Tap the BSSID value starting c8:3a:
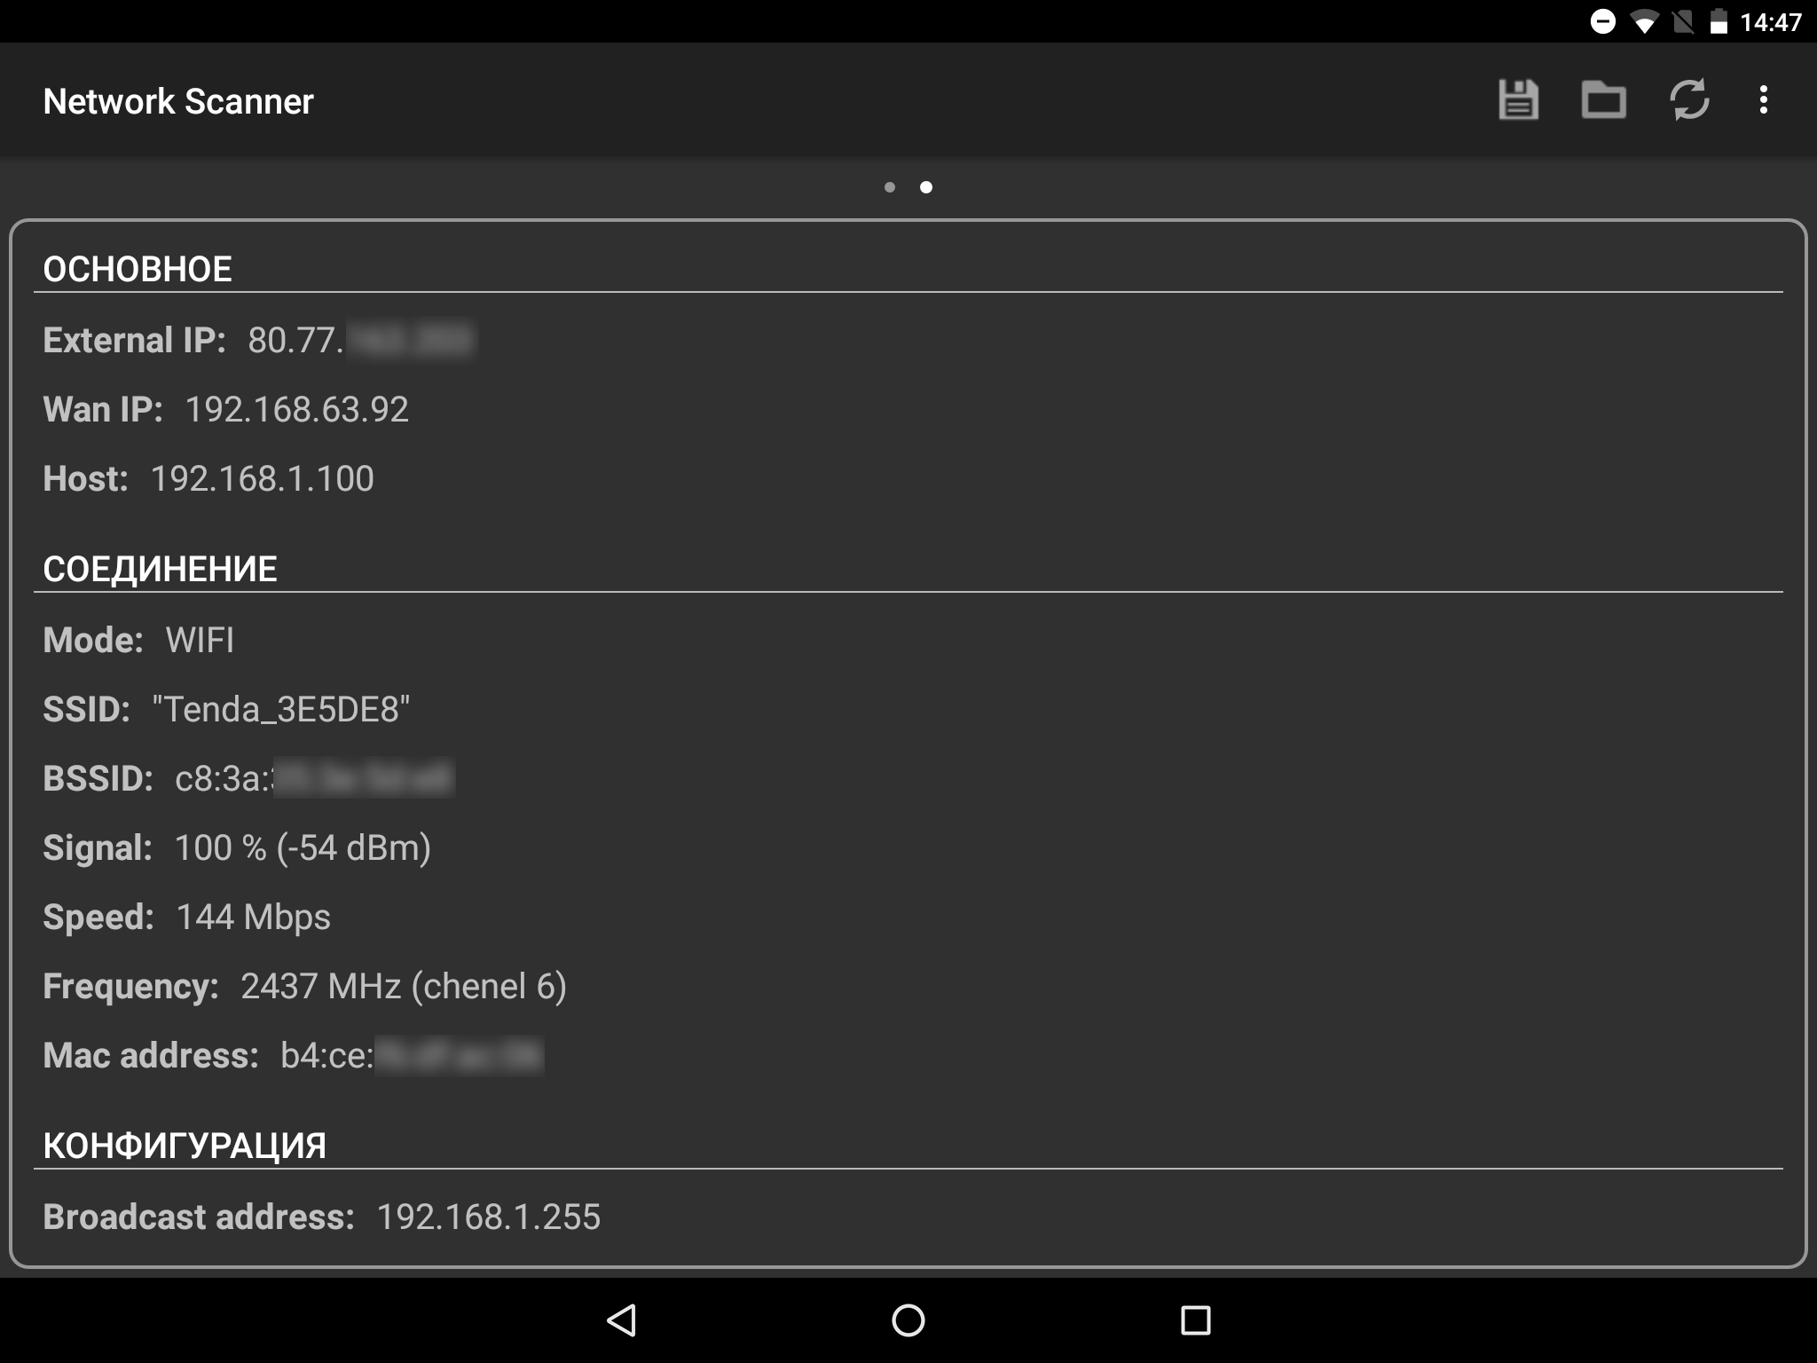The width and height of the screenshot is (1817, 1363). tap(315, 778)
